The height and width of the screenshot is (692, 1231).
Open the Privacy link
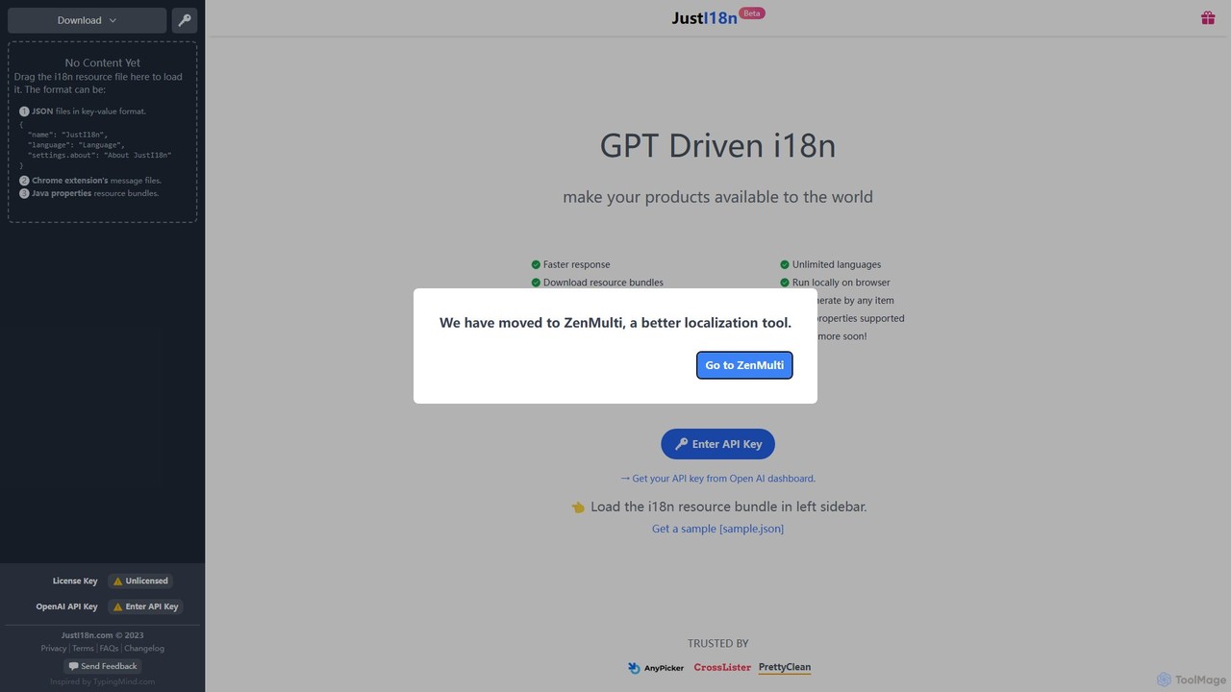click(x=53, y=649)
